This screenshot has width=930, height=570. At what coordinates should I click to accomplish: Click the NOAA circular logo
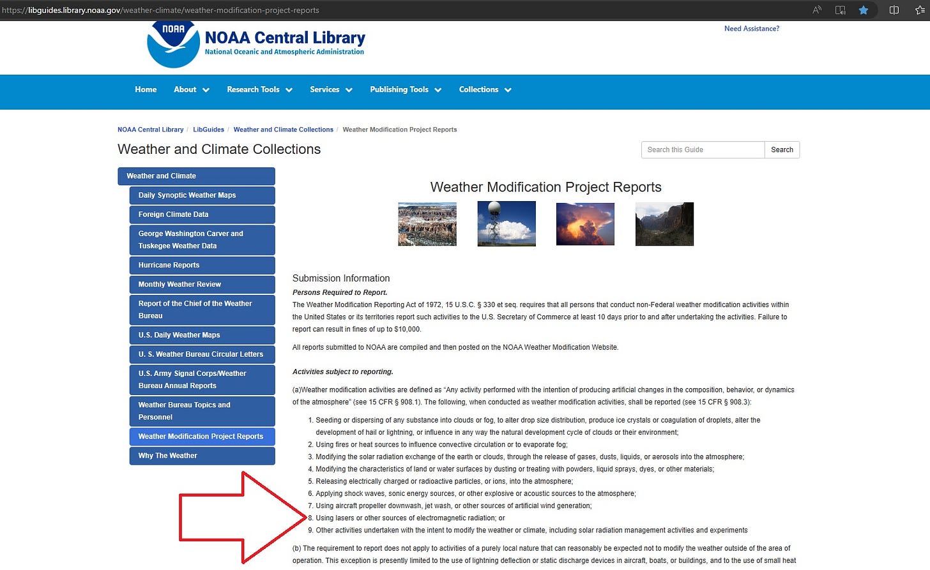click(x=173, y=45)
